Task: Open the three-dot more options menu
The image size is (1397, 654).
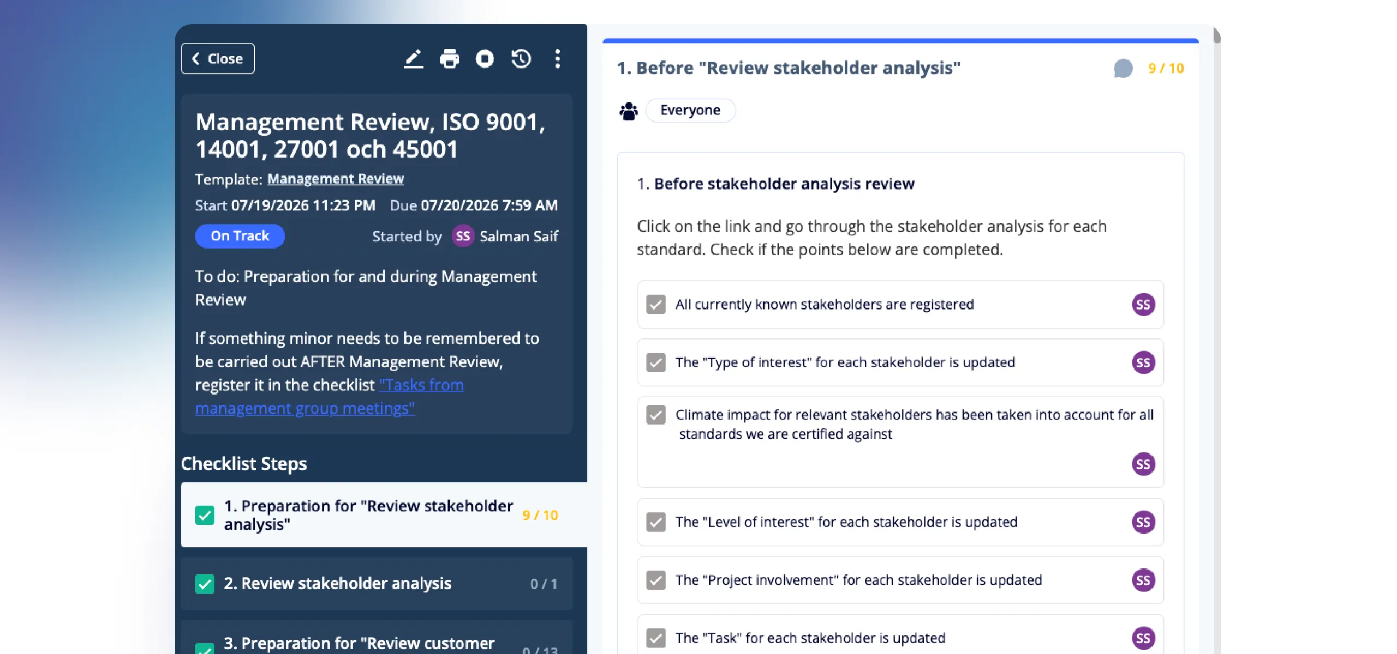Action: pyautogui.click(x=557, y=58)
